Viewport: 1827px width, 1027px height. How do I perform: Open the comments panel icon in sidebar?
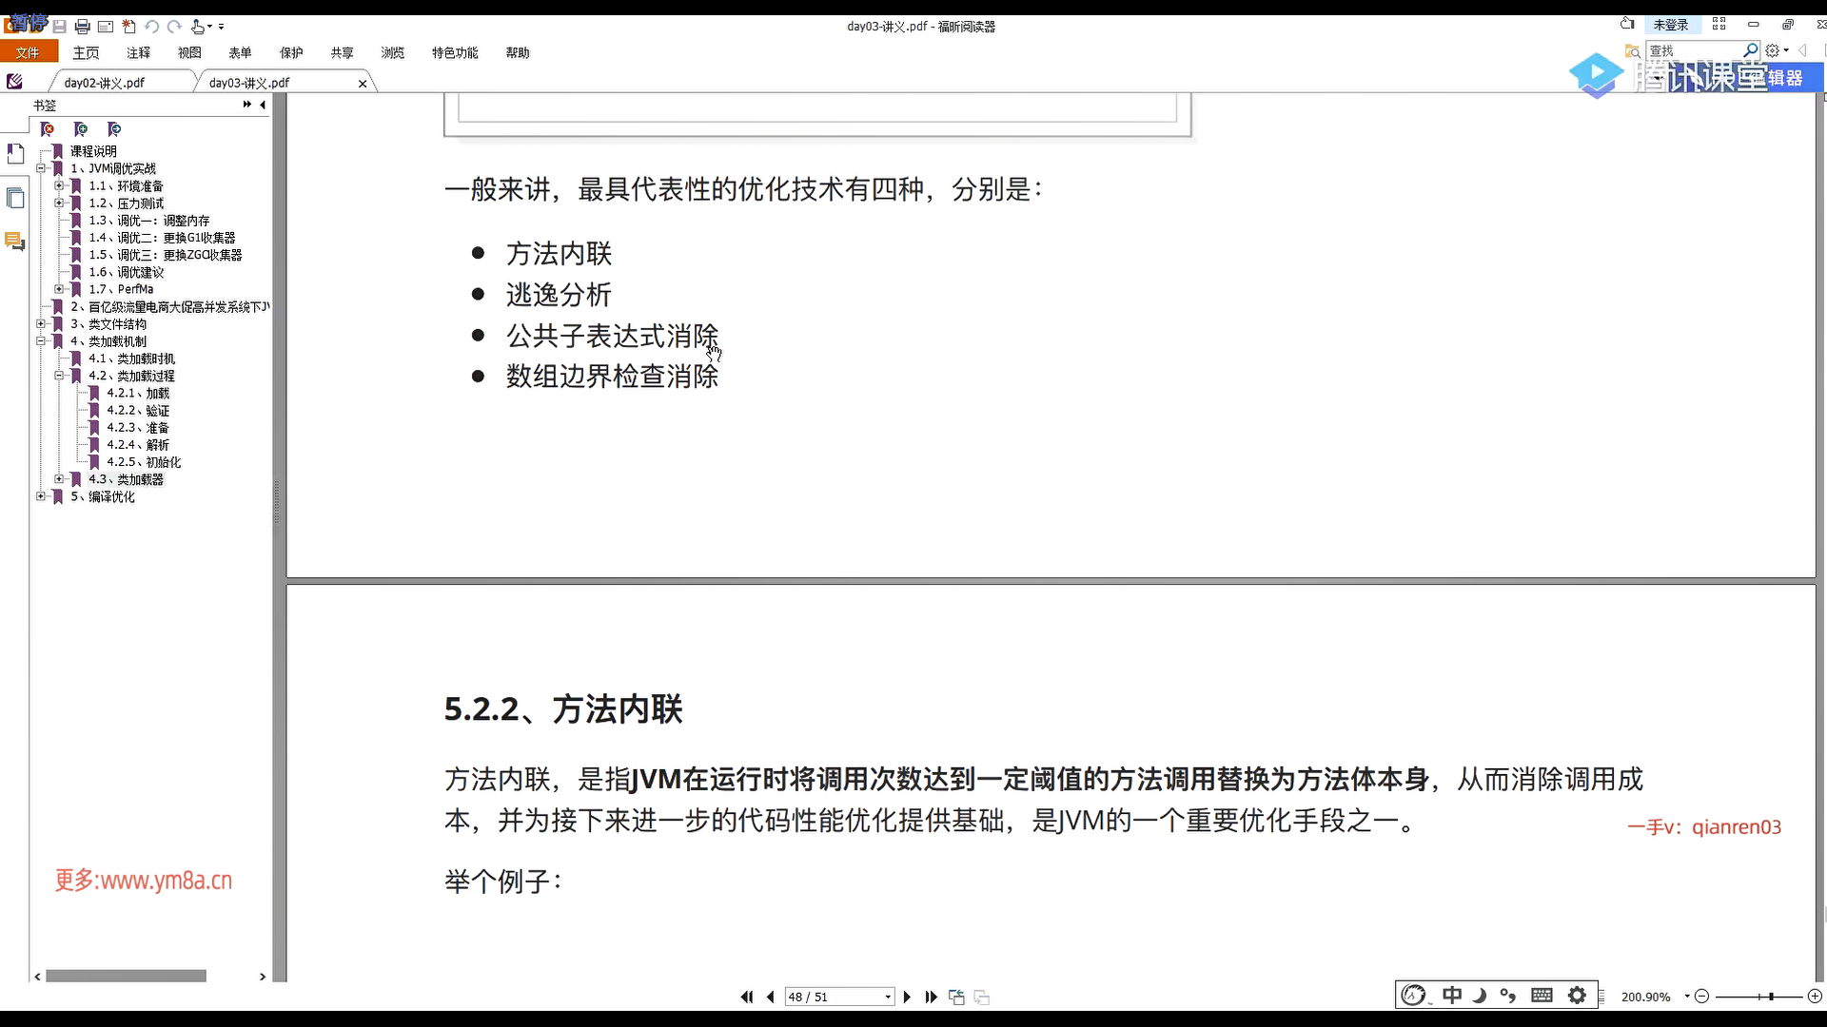15,242
